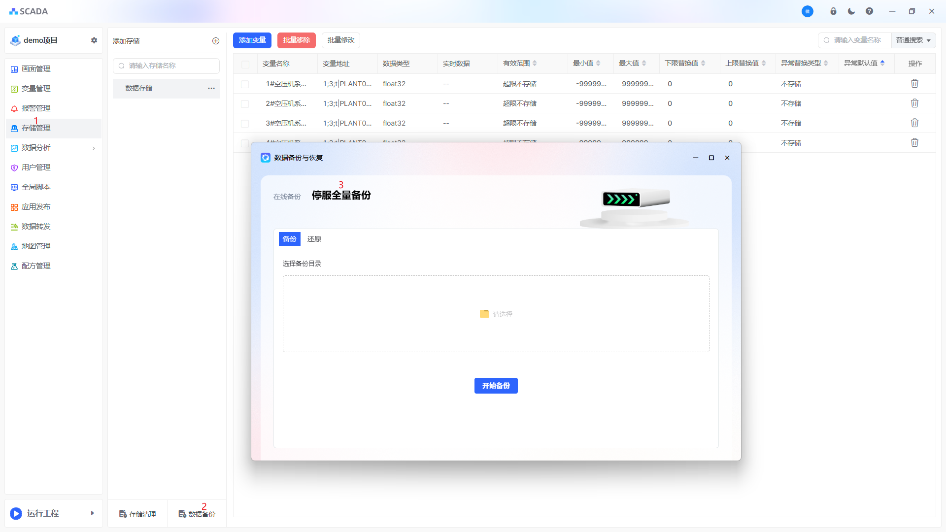Click the 开始备份 button

pos(496,386)
